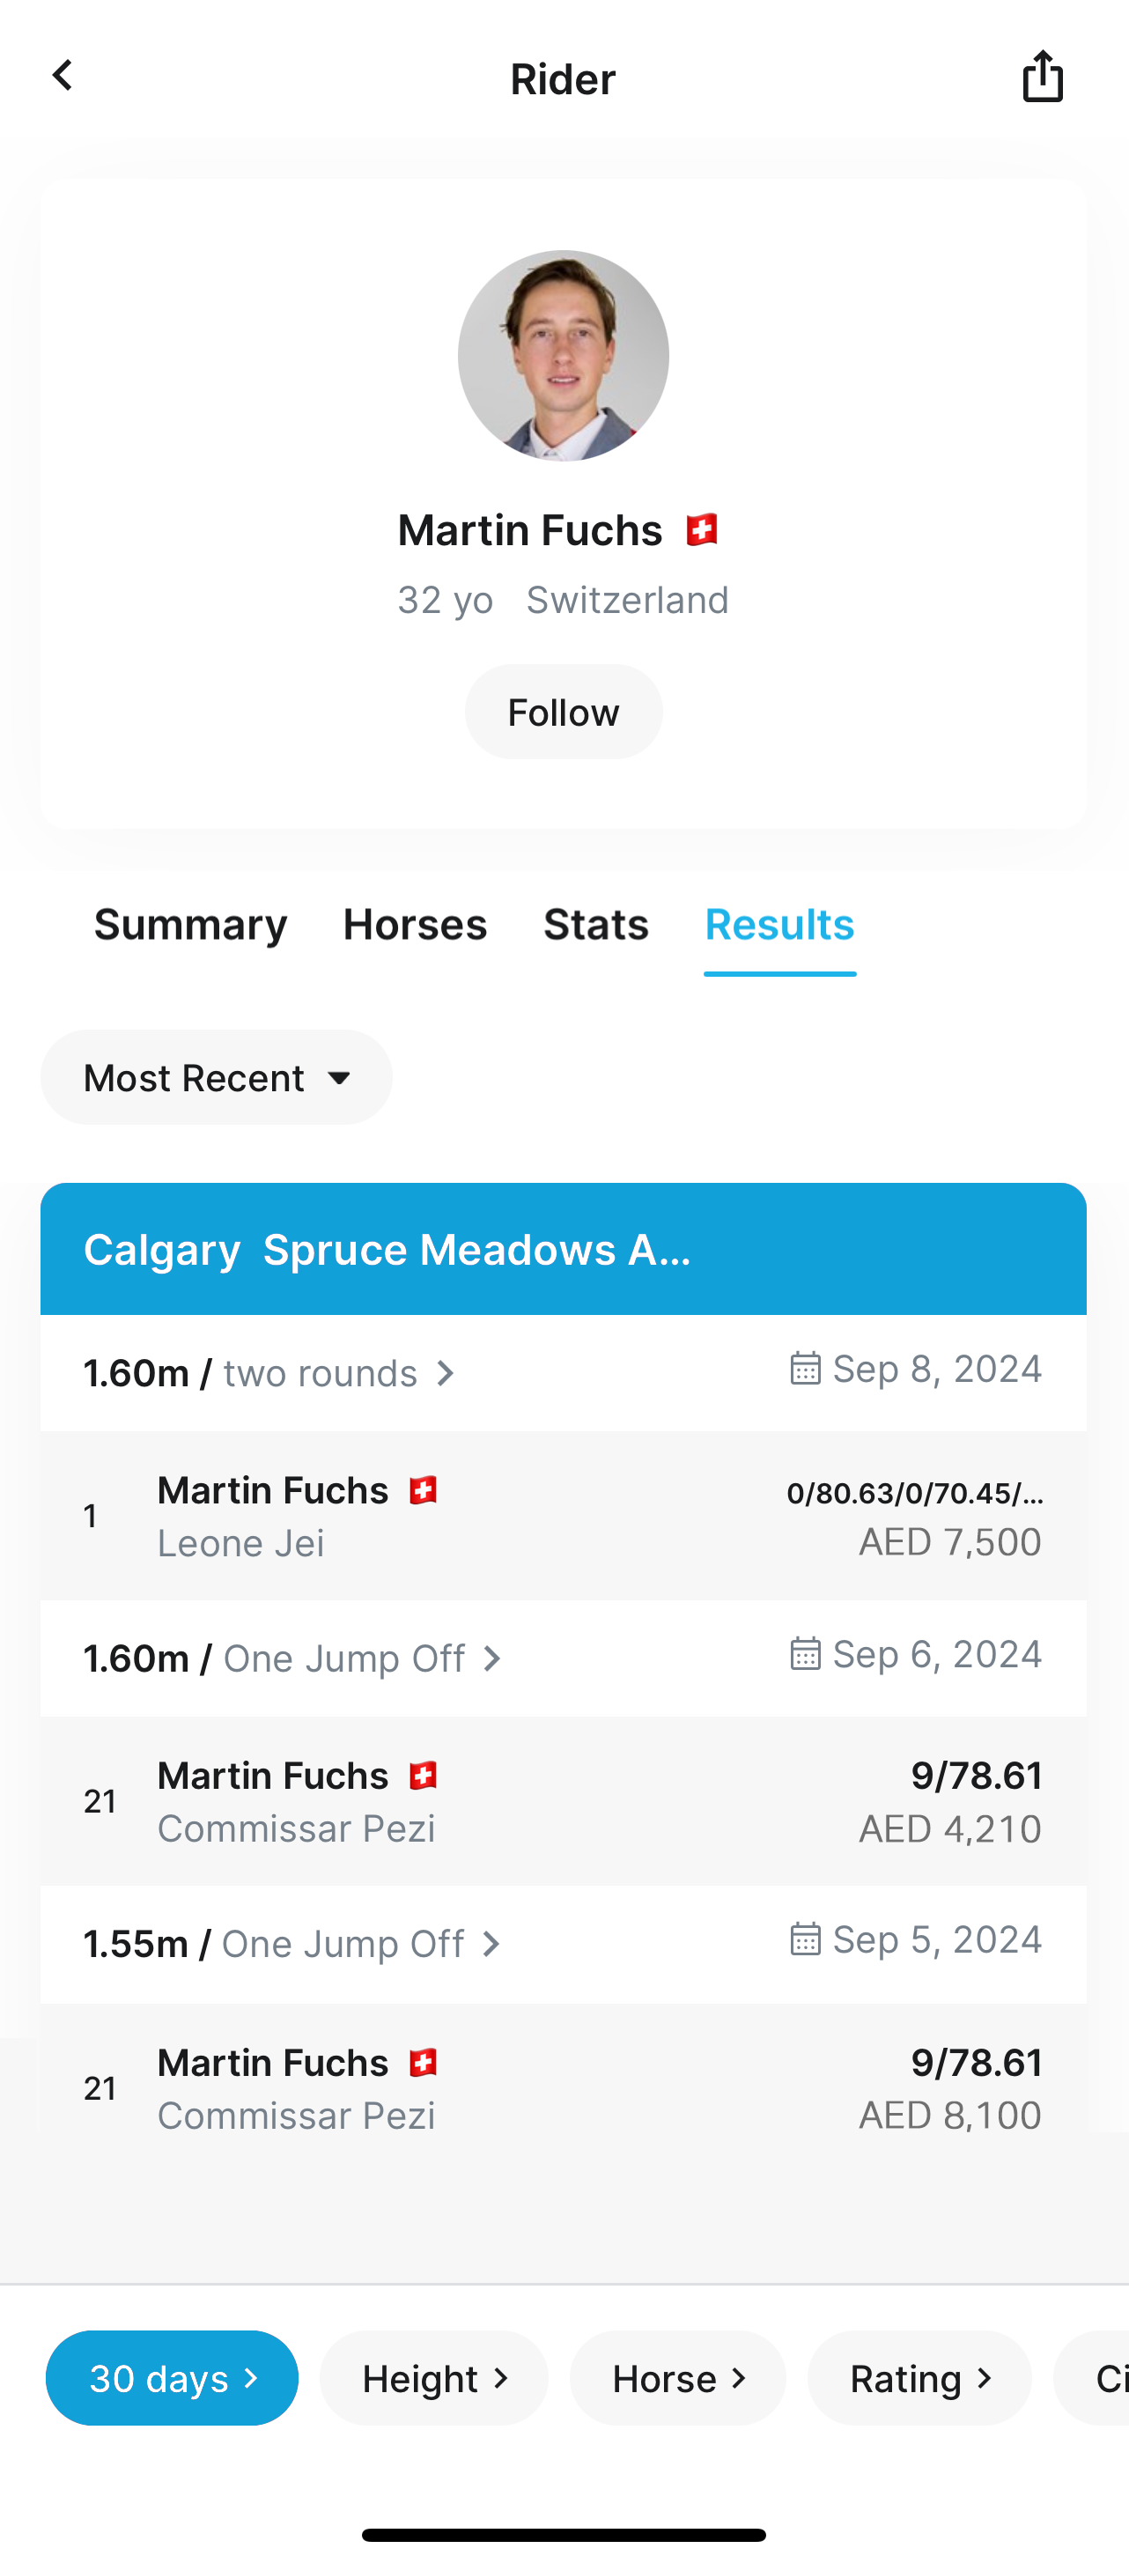Open the Calgary Spruce Meadows event header

coord(563,1249)
